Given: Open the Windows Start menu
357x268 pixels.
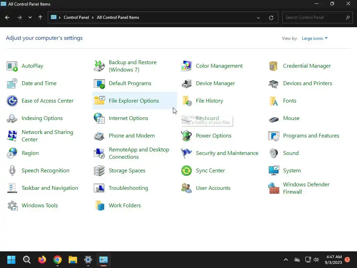Looking at the screenshot, I should pos(11,260).
